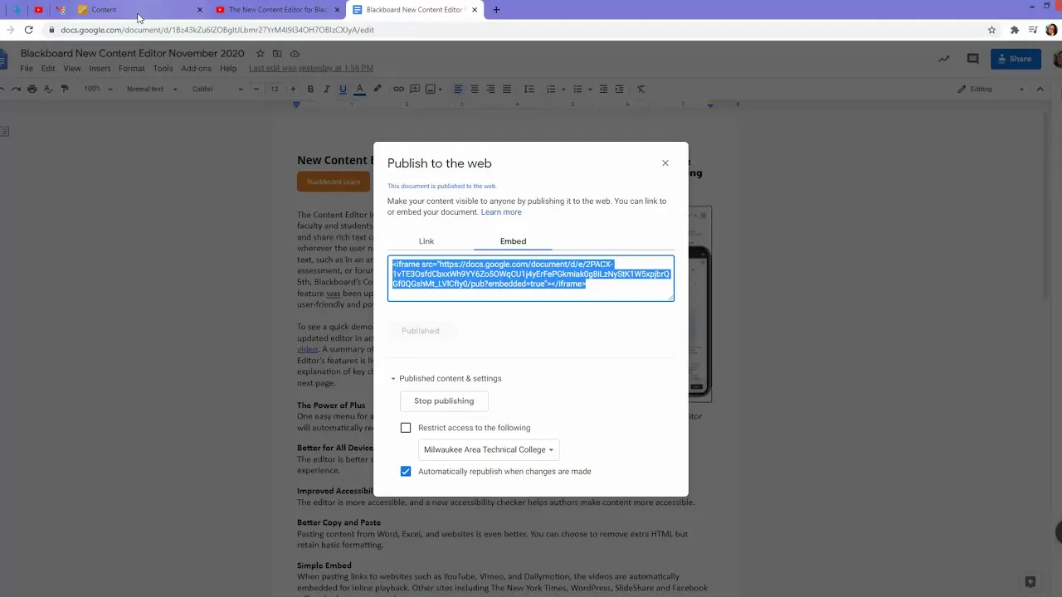Select left align
This screenshot has height=597, width=1062.
pos(458,89)
